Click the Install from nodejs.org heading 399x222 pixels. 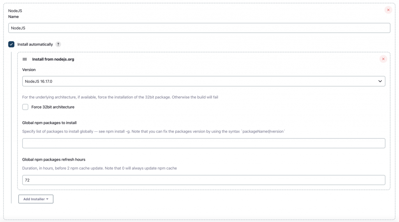53,59
